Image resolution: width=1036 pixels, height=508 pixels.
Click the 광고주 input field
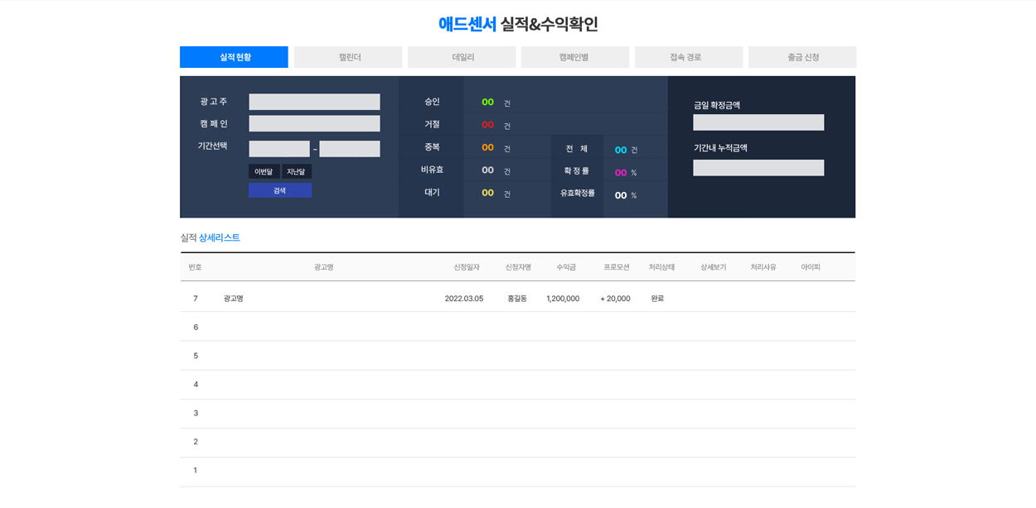(314, 102)
